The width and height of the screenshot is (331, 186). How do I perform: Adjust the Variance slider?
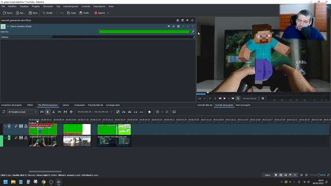(x=98, y=37)
